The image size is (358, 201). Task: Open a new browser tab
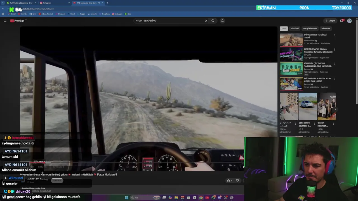107,3
